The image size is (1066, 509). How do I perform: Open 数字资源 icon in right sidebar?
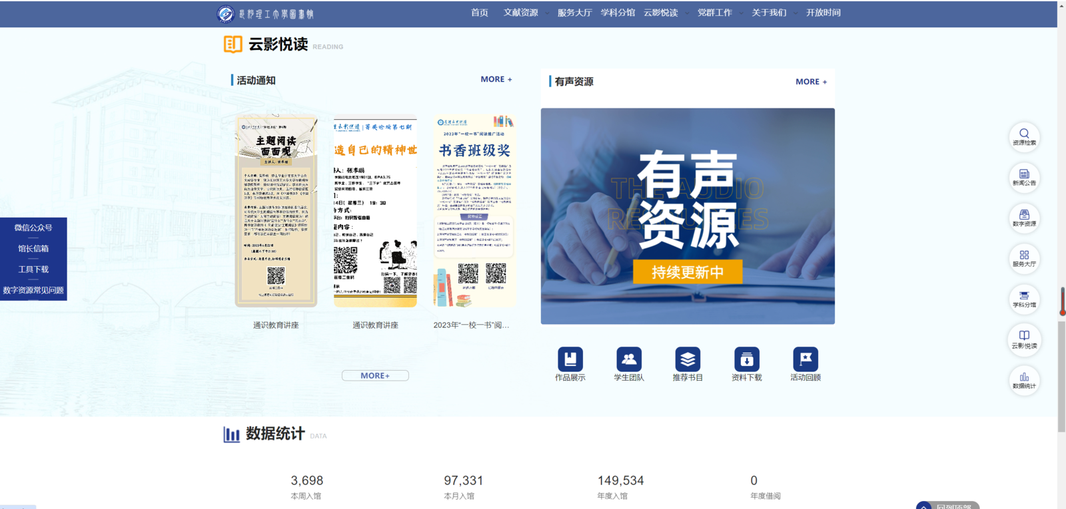(1024, 217)
